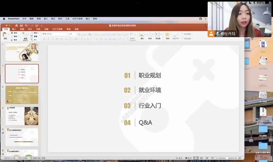Click the Home icon in quick toolbar

tap(16, 26)
